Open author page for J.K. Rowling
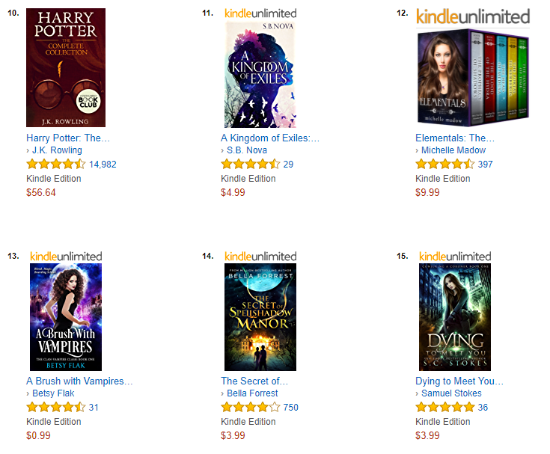This screenshot has width=550, height=454. click(57, 150)
